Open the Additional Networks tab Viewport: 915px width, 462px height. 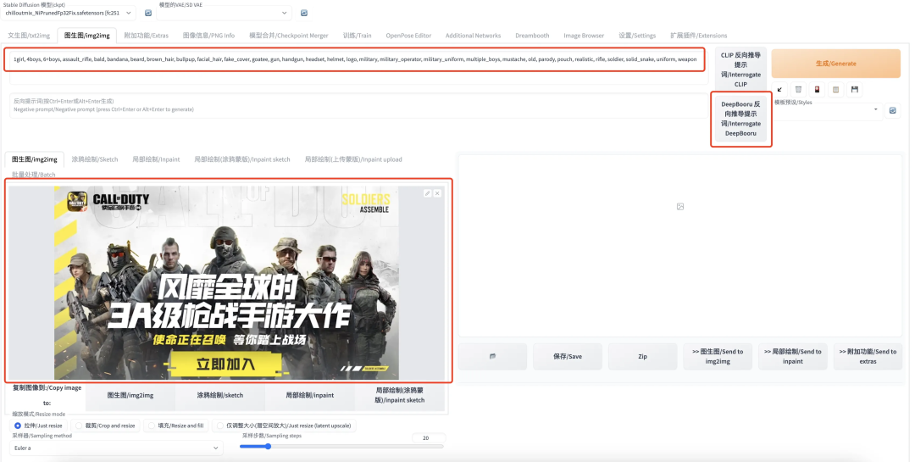coord(473,35)
